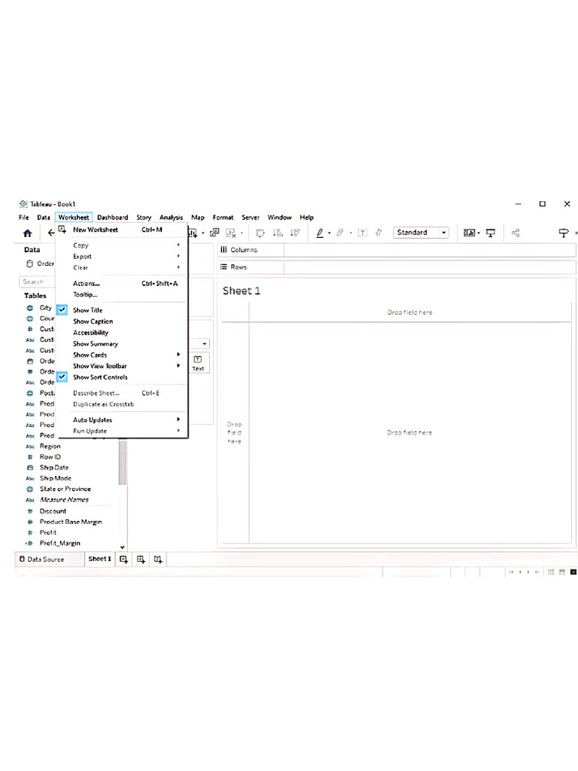Image resolution: width=578 pixels, height=771 pixels.
Task: Click the Columns shelf icon
Action: click(x=224, y=250)
